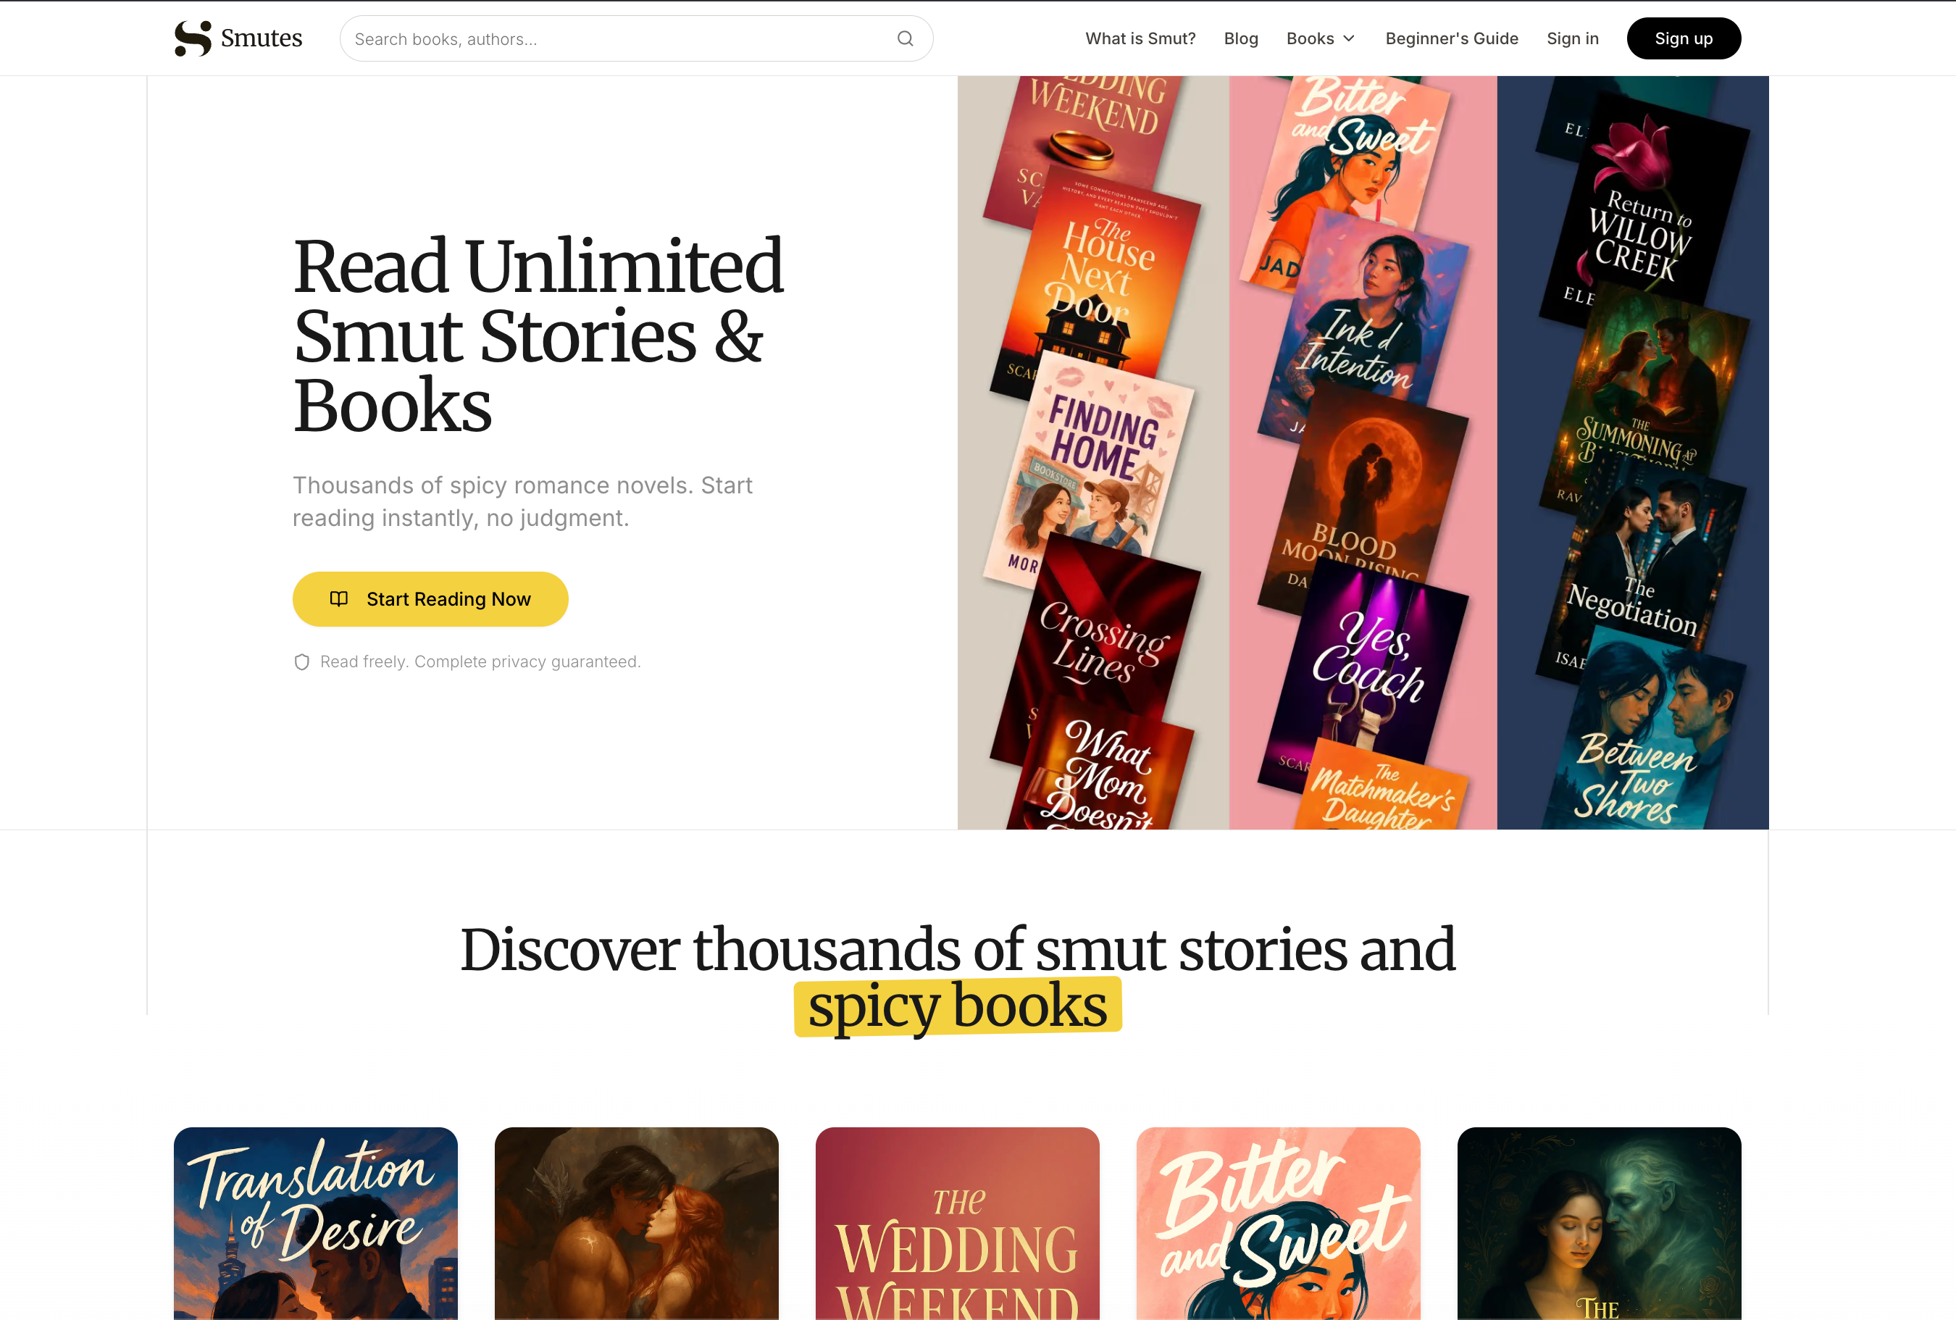Image resolution: width=1956 pixels, height=1320 pixels.
Task: Open the Books menu
Action: click(x=1320, y=38)
